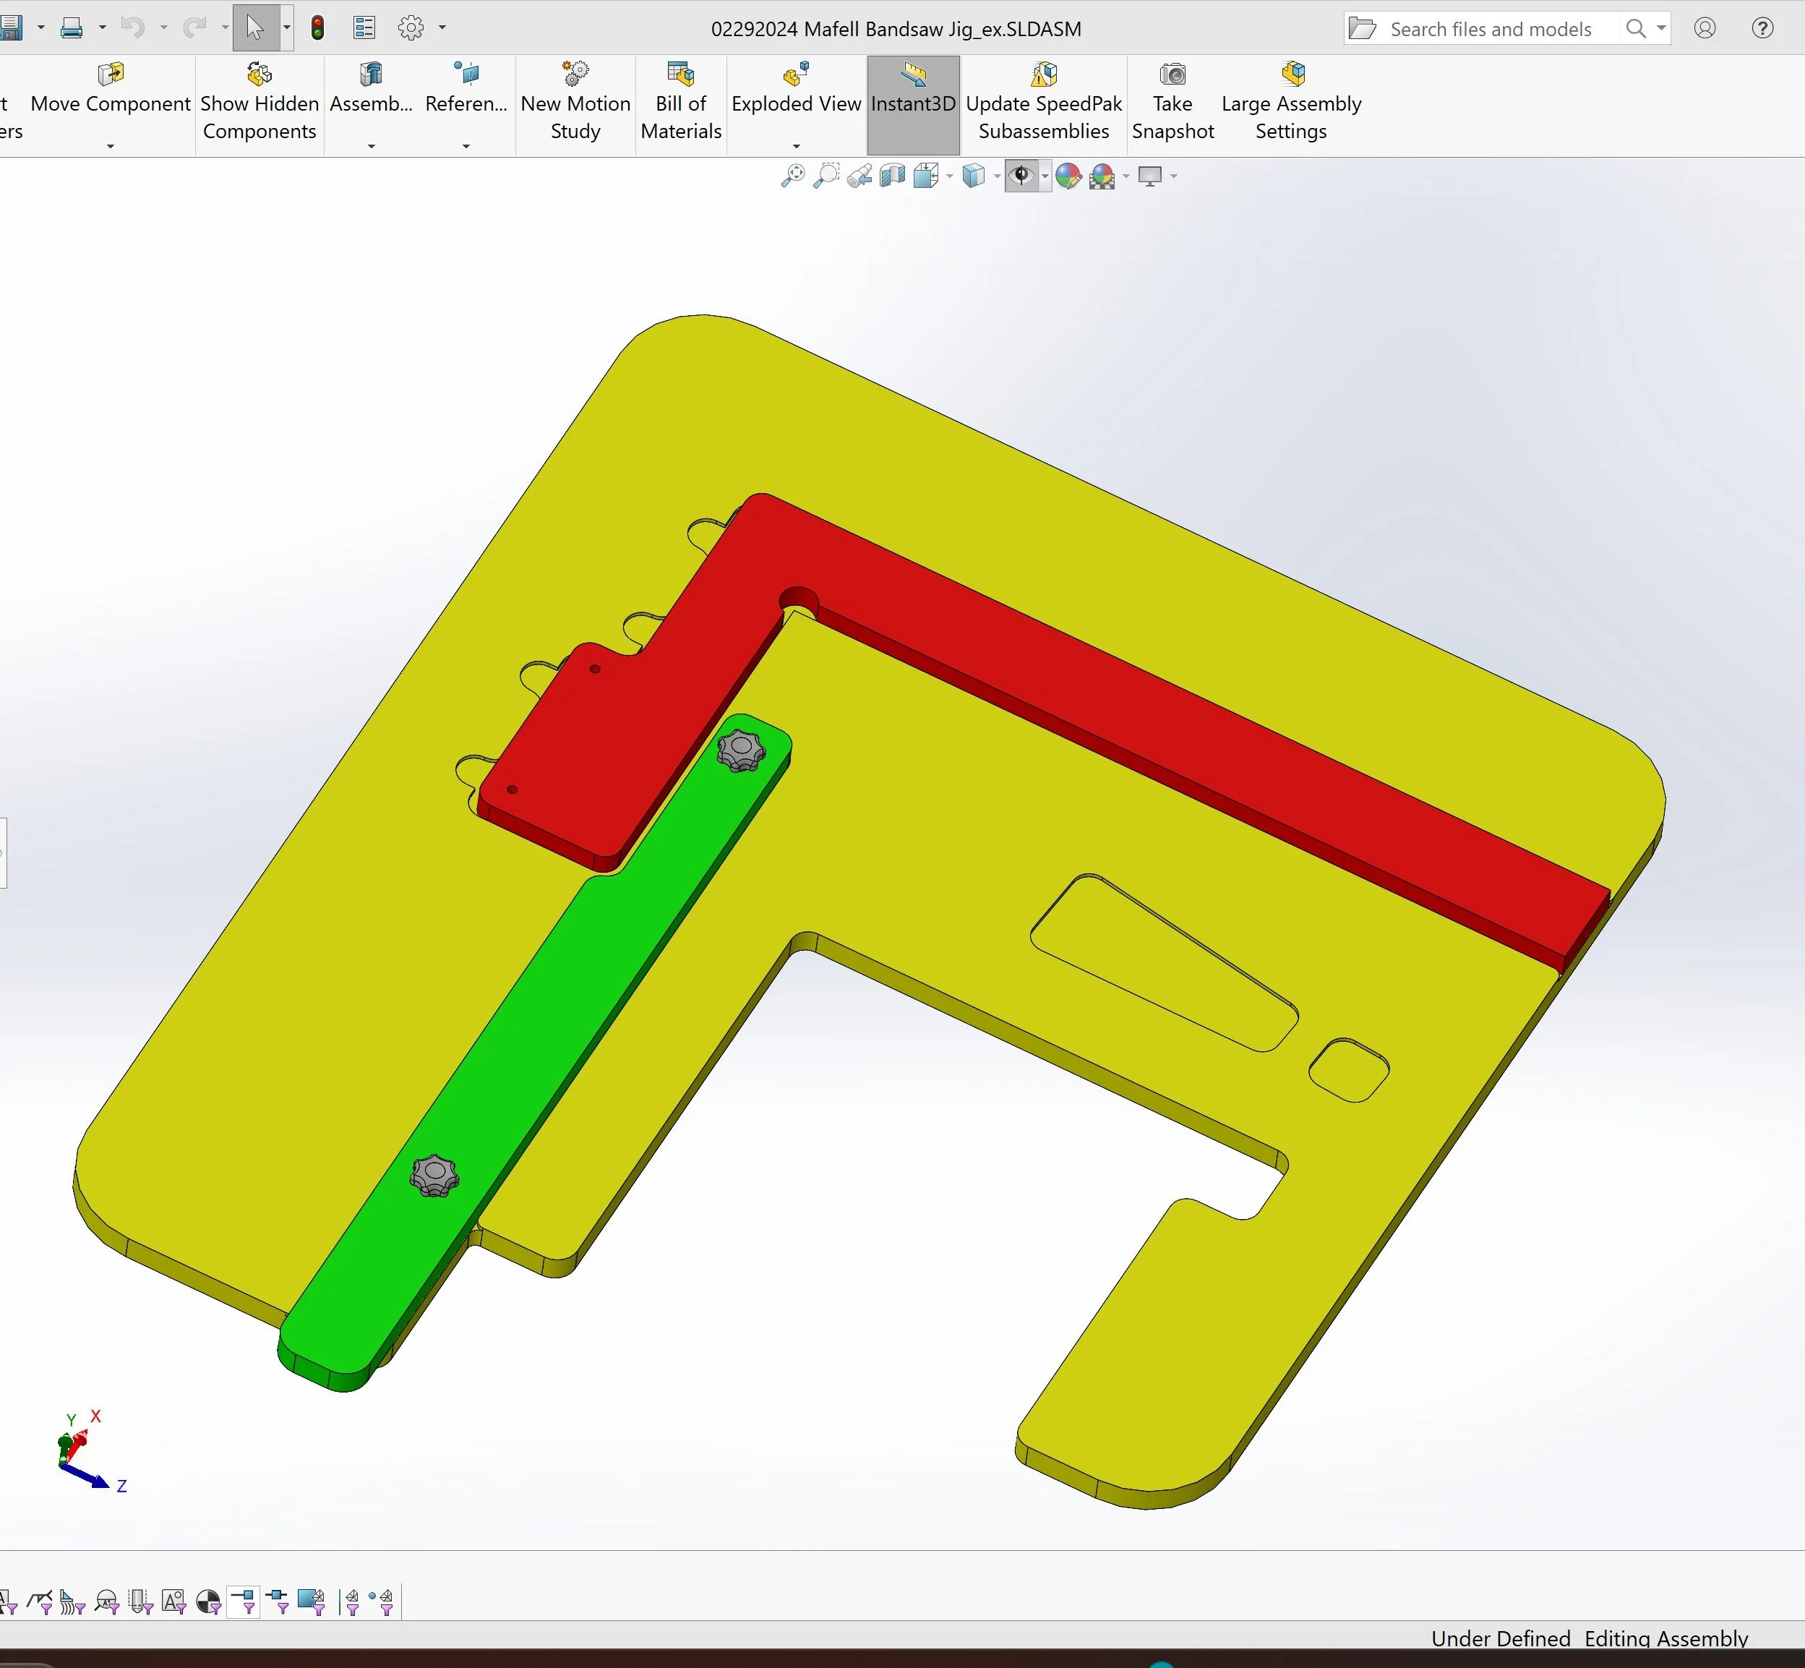Expand the View Orientation dropdown arrow
The image size is (1805, 1668).
tap(949, 177)
